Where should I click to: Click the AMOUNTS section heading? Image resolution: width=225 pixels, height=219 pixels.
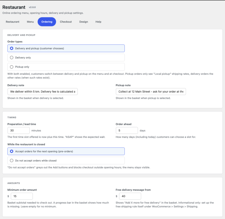tap(14, 183)
